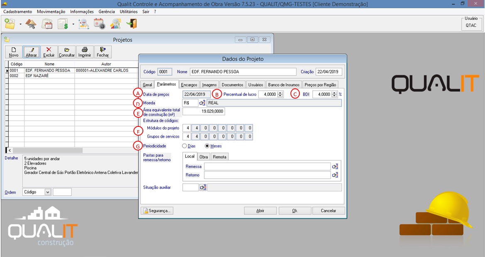Screen dimensions: 485x257
Task: Open the Movimentação menu
Action: tap(51, 12)
